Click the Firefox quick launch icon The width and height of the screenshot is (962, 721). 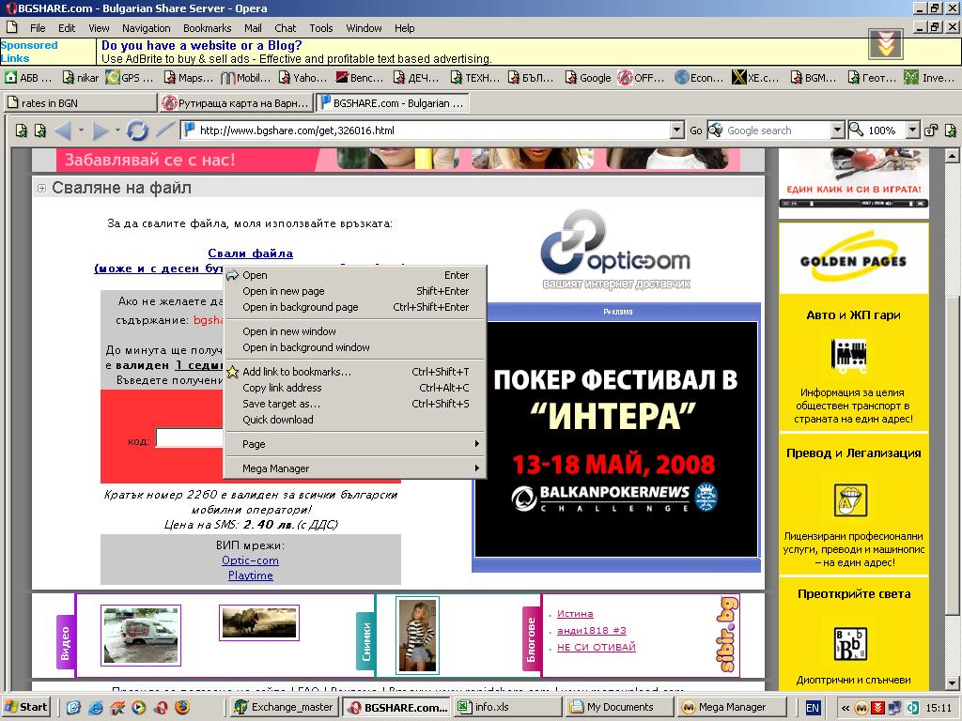pos(181,707)
